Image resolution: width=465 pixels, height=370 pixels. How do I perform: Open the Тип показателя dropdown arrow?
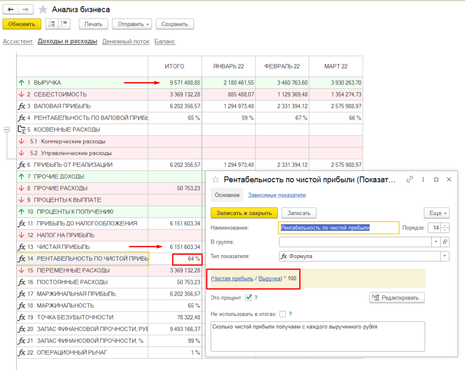[x=445, y=256]
